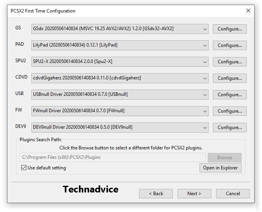Image resolution: width=262 pixels, height=212 pixels.
Task: Click the Browse button
Action: pyautogui.click(x=225, y=157)
